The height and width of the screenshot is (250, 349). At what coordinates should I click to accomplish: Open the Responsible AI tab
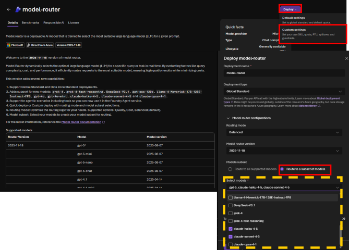point(54,23)
